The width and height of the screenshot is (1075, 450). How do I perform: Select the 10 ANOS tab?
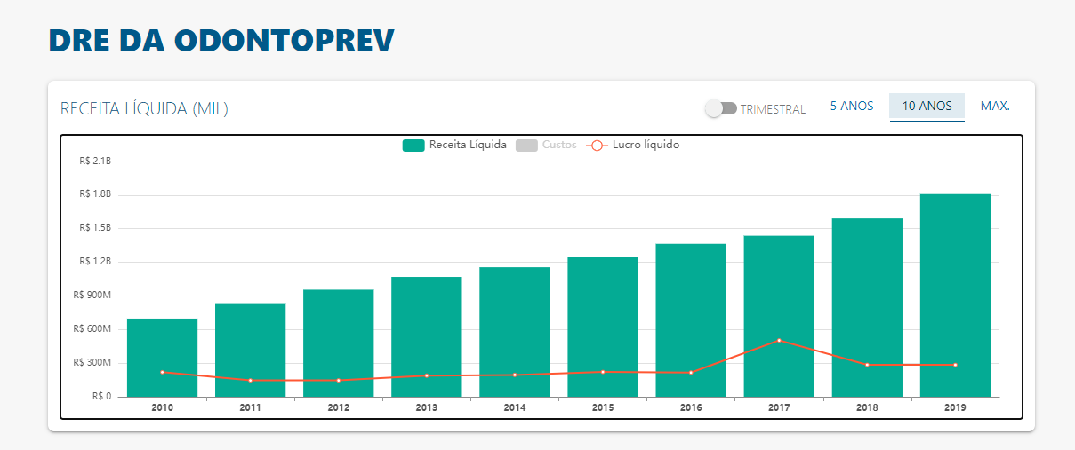(x=927, y=106)
